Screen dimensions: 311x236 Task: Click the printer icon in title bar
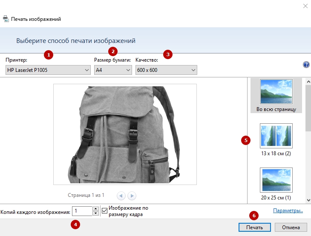(x=6, y=19)
